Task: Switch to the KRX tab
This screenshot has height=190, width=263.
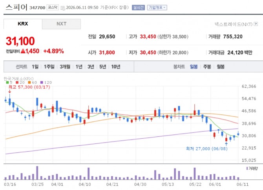Action: (23, 24)
